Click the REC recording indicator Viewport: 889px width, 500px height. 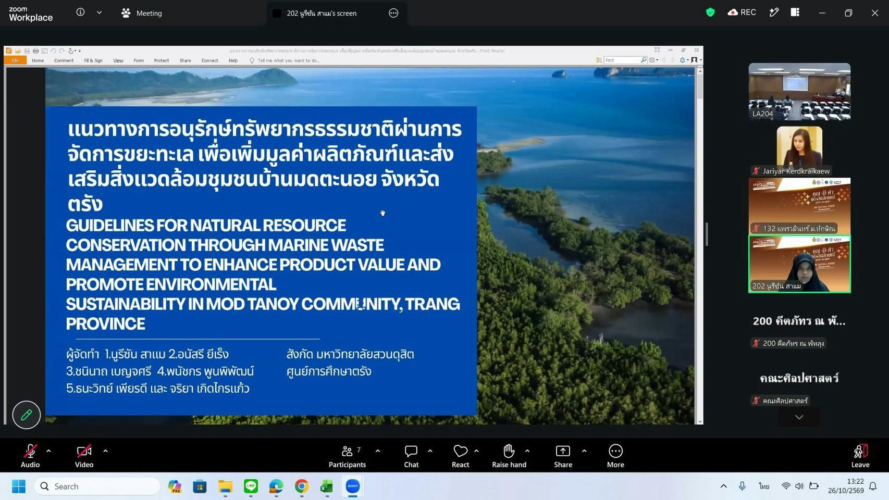point(742,12)
